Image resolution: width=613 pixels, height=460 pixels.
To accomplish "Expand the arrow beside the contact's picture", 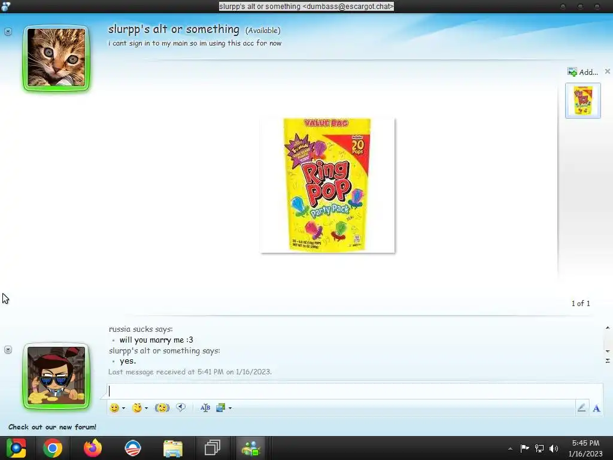I will [x=8, y=32].
